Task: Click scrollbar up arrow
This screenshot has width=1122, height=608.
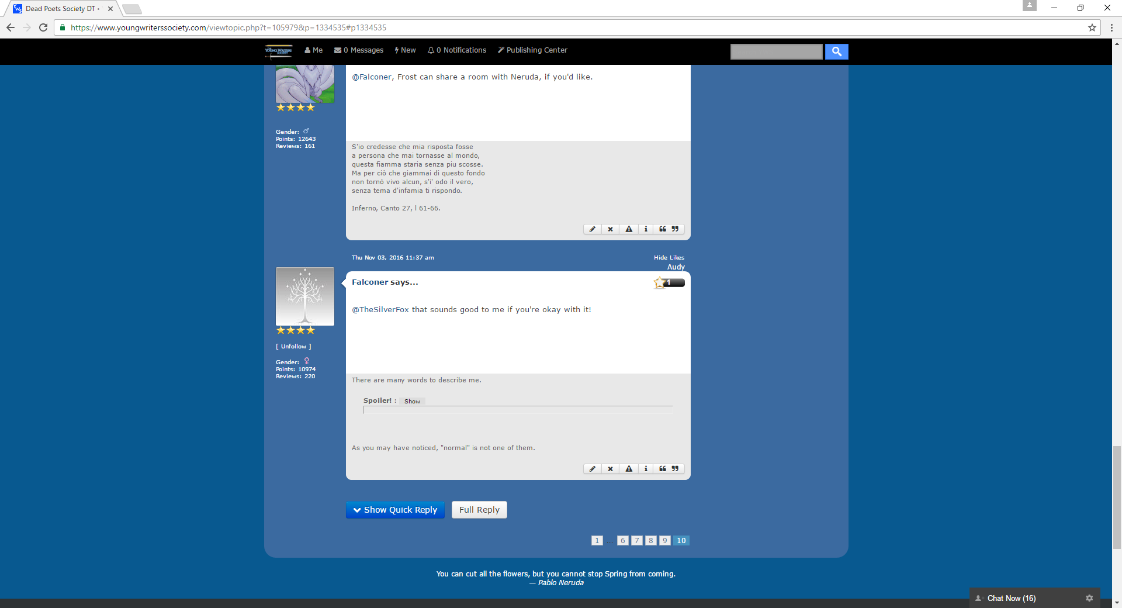Action: (x=1117, y=43)
